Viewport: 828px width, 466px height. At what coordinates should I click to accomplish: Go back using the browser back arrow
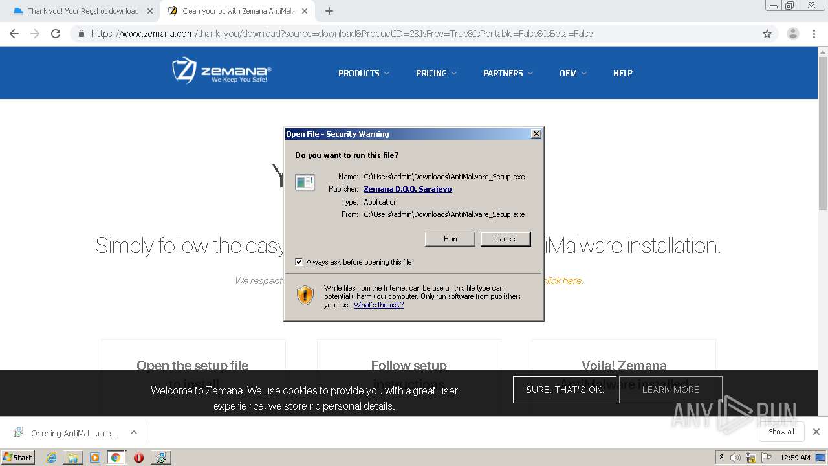click(14, 34)
